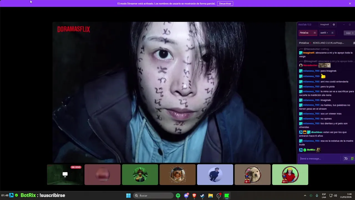This screenshot has width=355, height=200.
Task: Open File Explorer from the taskbar
Action: tap(211, 196)
